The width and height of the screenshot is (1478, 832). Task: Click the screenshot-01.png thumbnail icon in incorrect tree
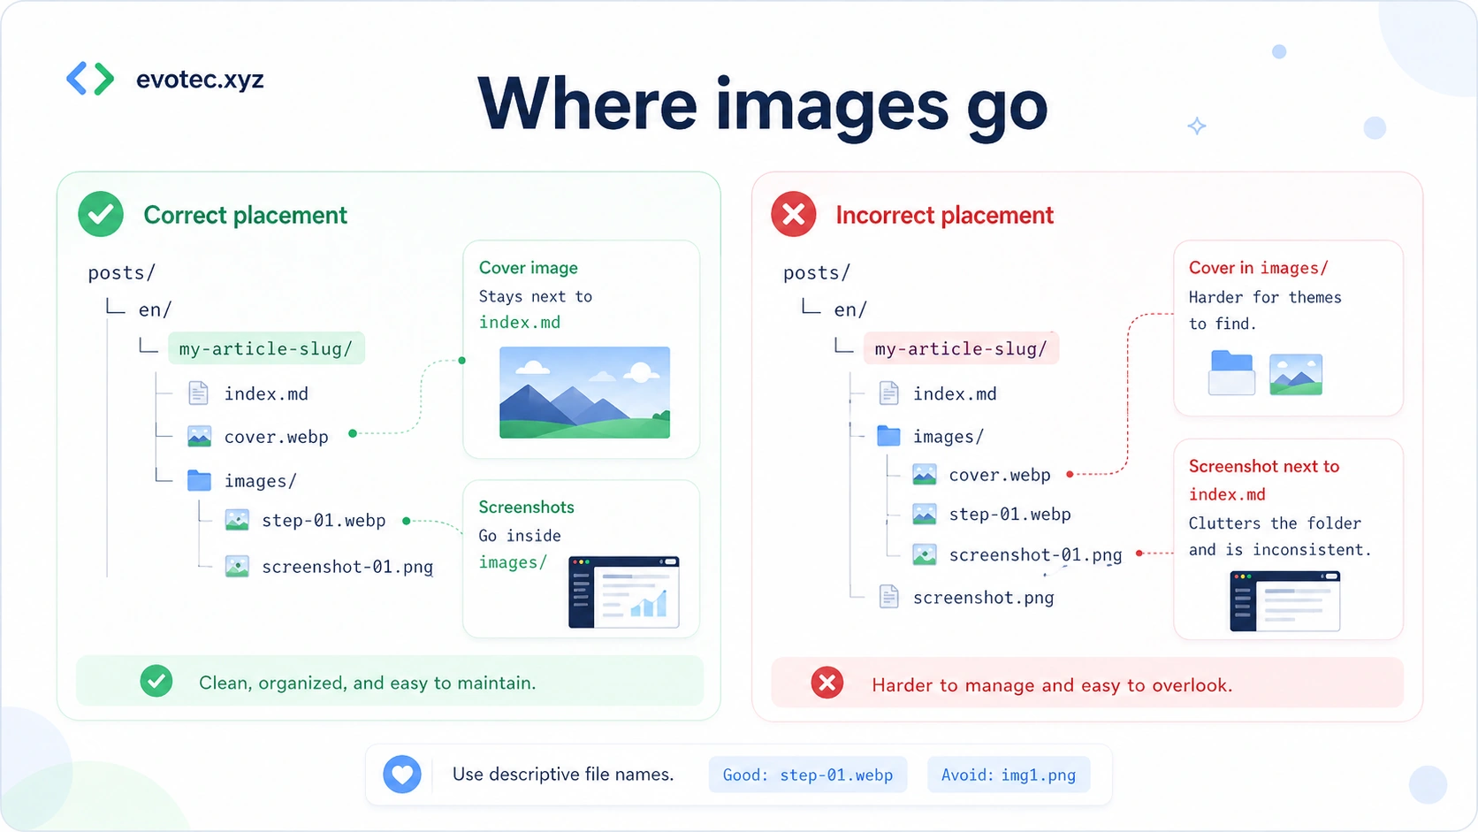point(925,554)
